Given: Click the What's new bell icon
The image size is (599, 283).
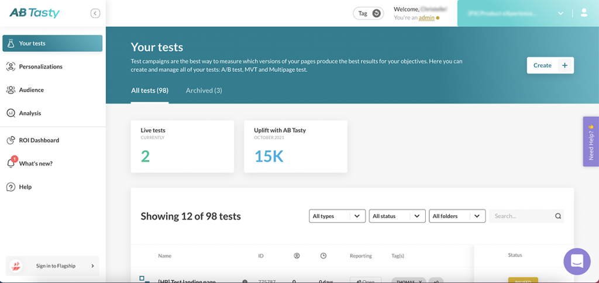Looking at the screenshot, I should 11,164.
